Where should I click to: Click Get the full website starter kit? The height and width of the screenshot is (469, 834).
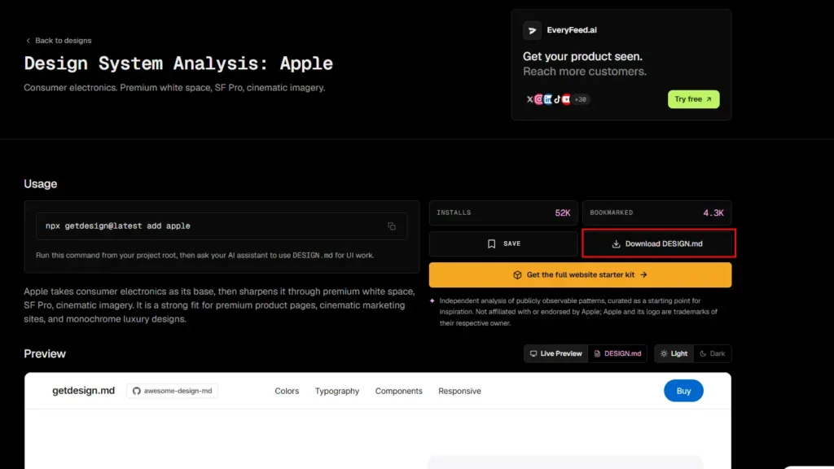(x=580, y=275)
